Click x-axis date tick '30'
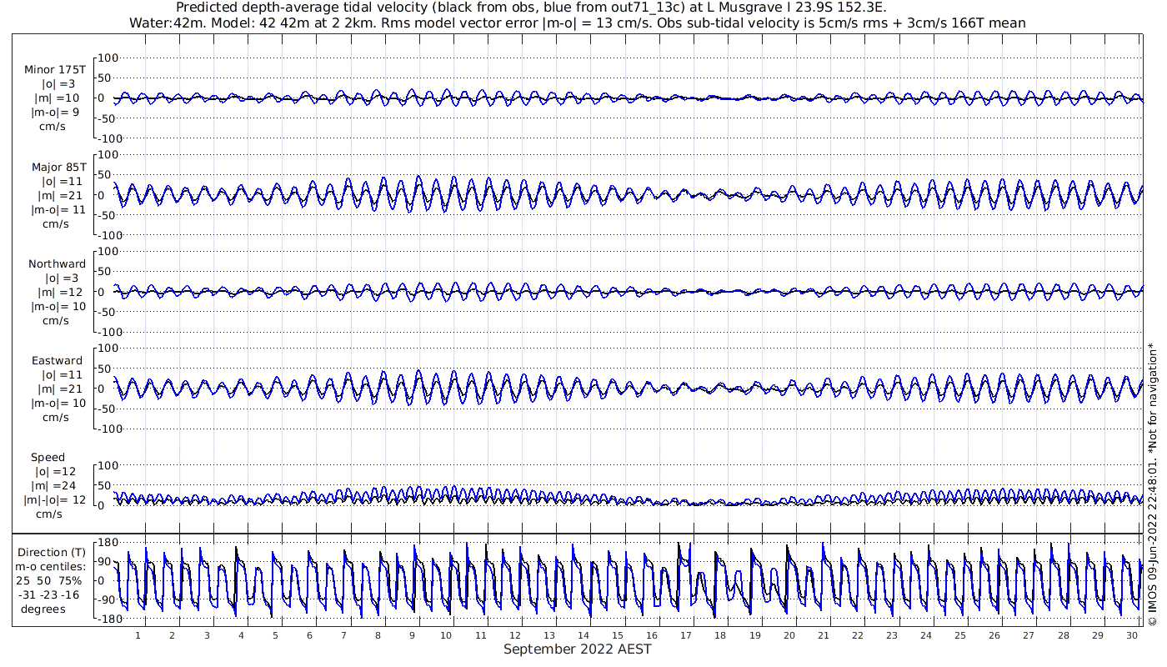 click(1131, 635)
